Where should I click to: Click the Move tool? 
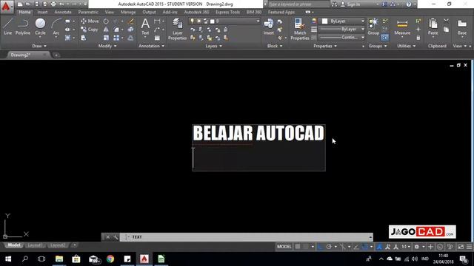tap(90, 21)
